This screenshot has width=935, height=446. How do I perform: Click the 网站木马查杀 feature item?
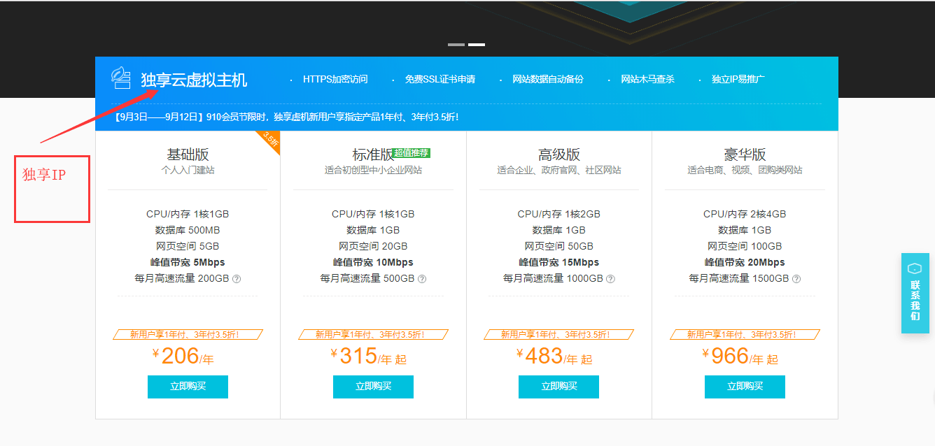tap(647, 80)
